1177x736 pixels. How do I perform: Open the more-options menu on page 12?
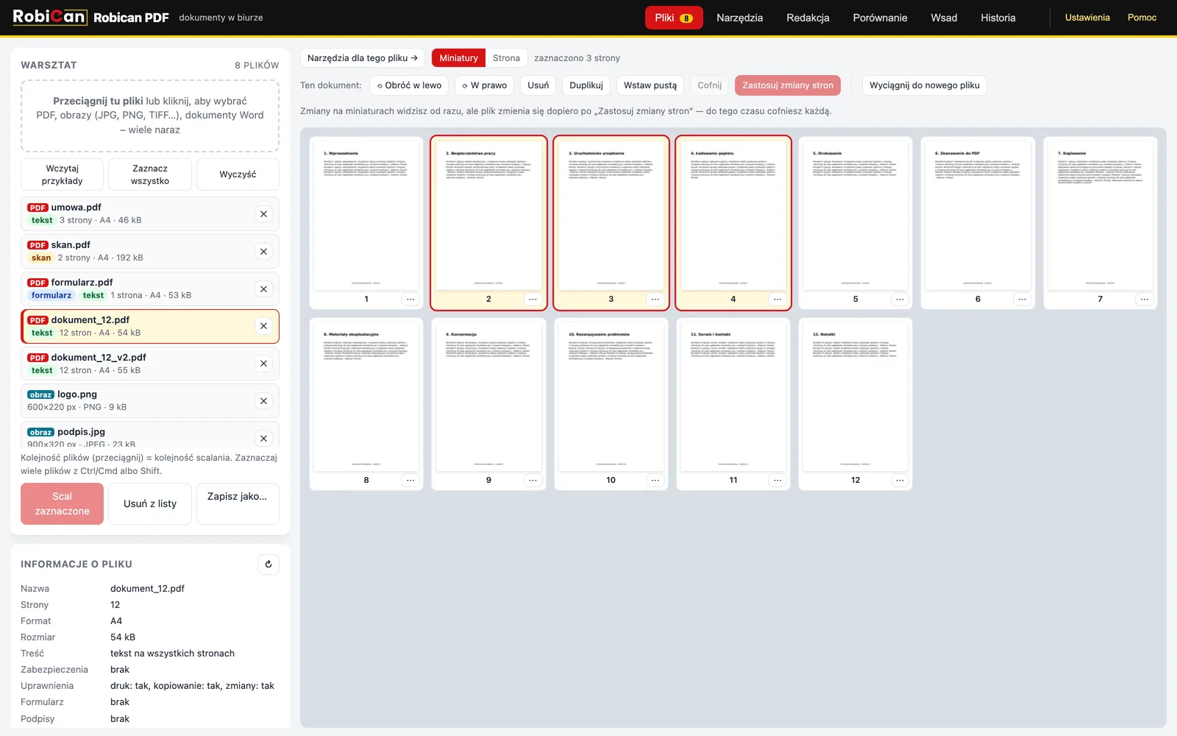pos(900,480)
